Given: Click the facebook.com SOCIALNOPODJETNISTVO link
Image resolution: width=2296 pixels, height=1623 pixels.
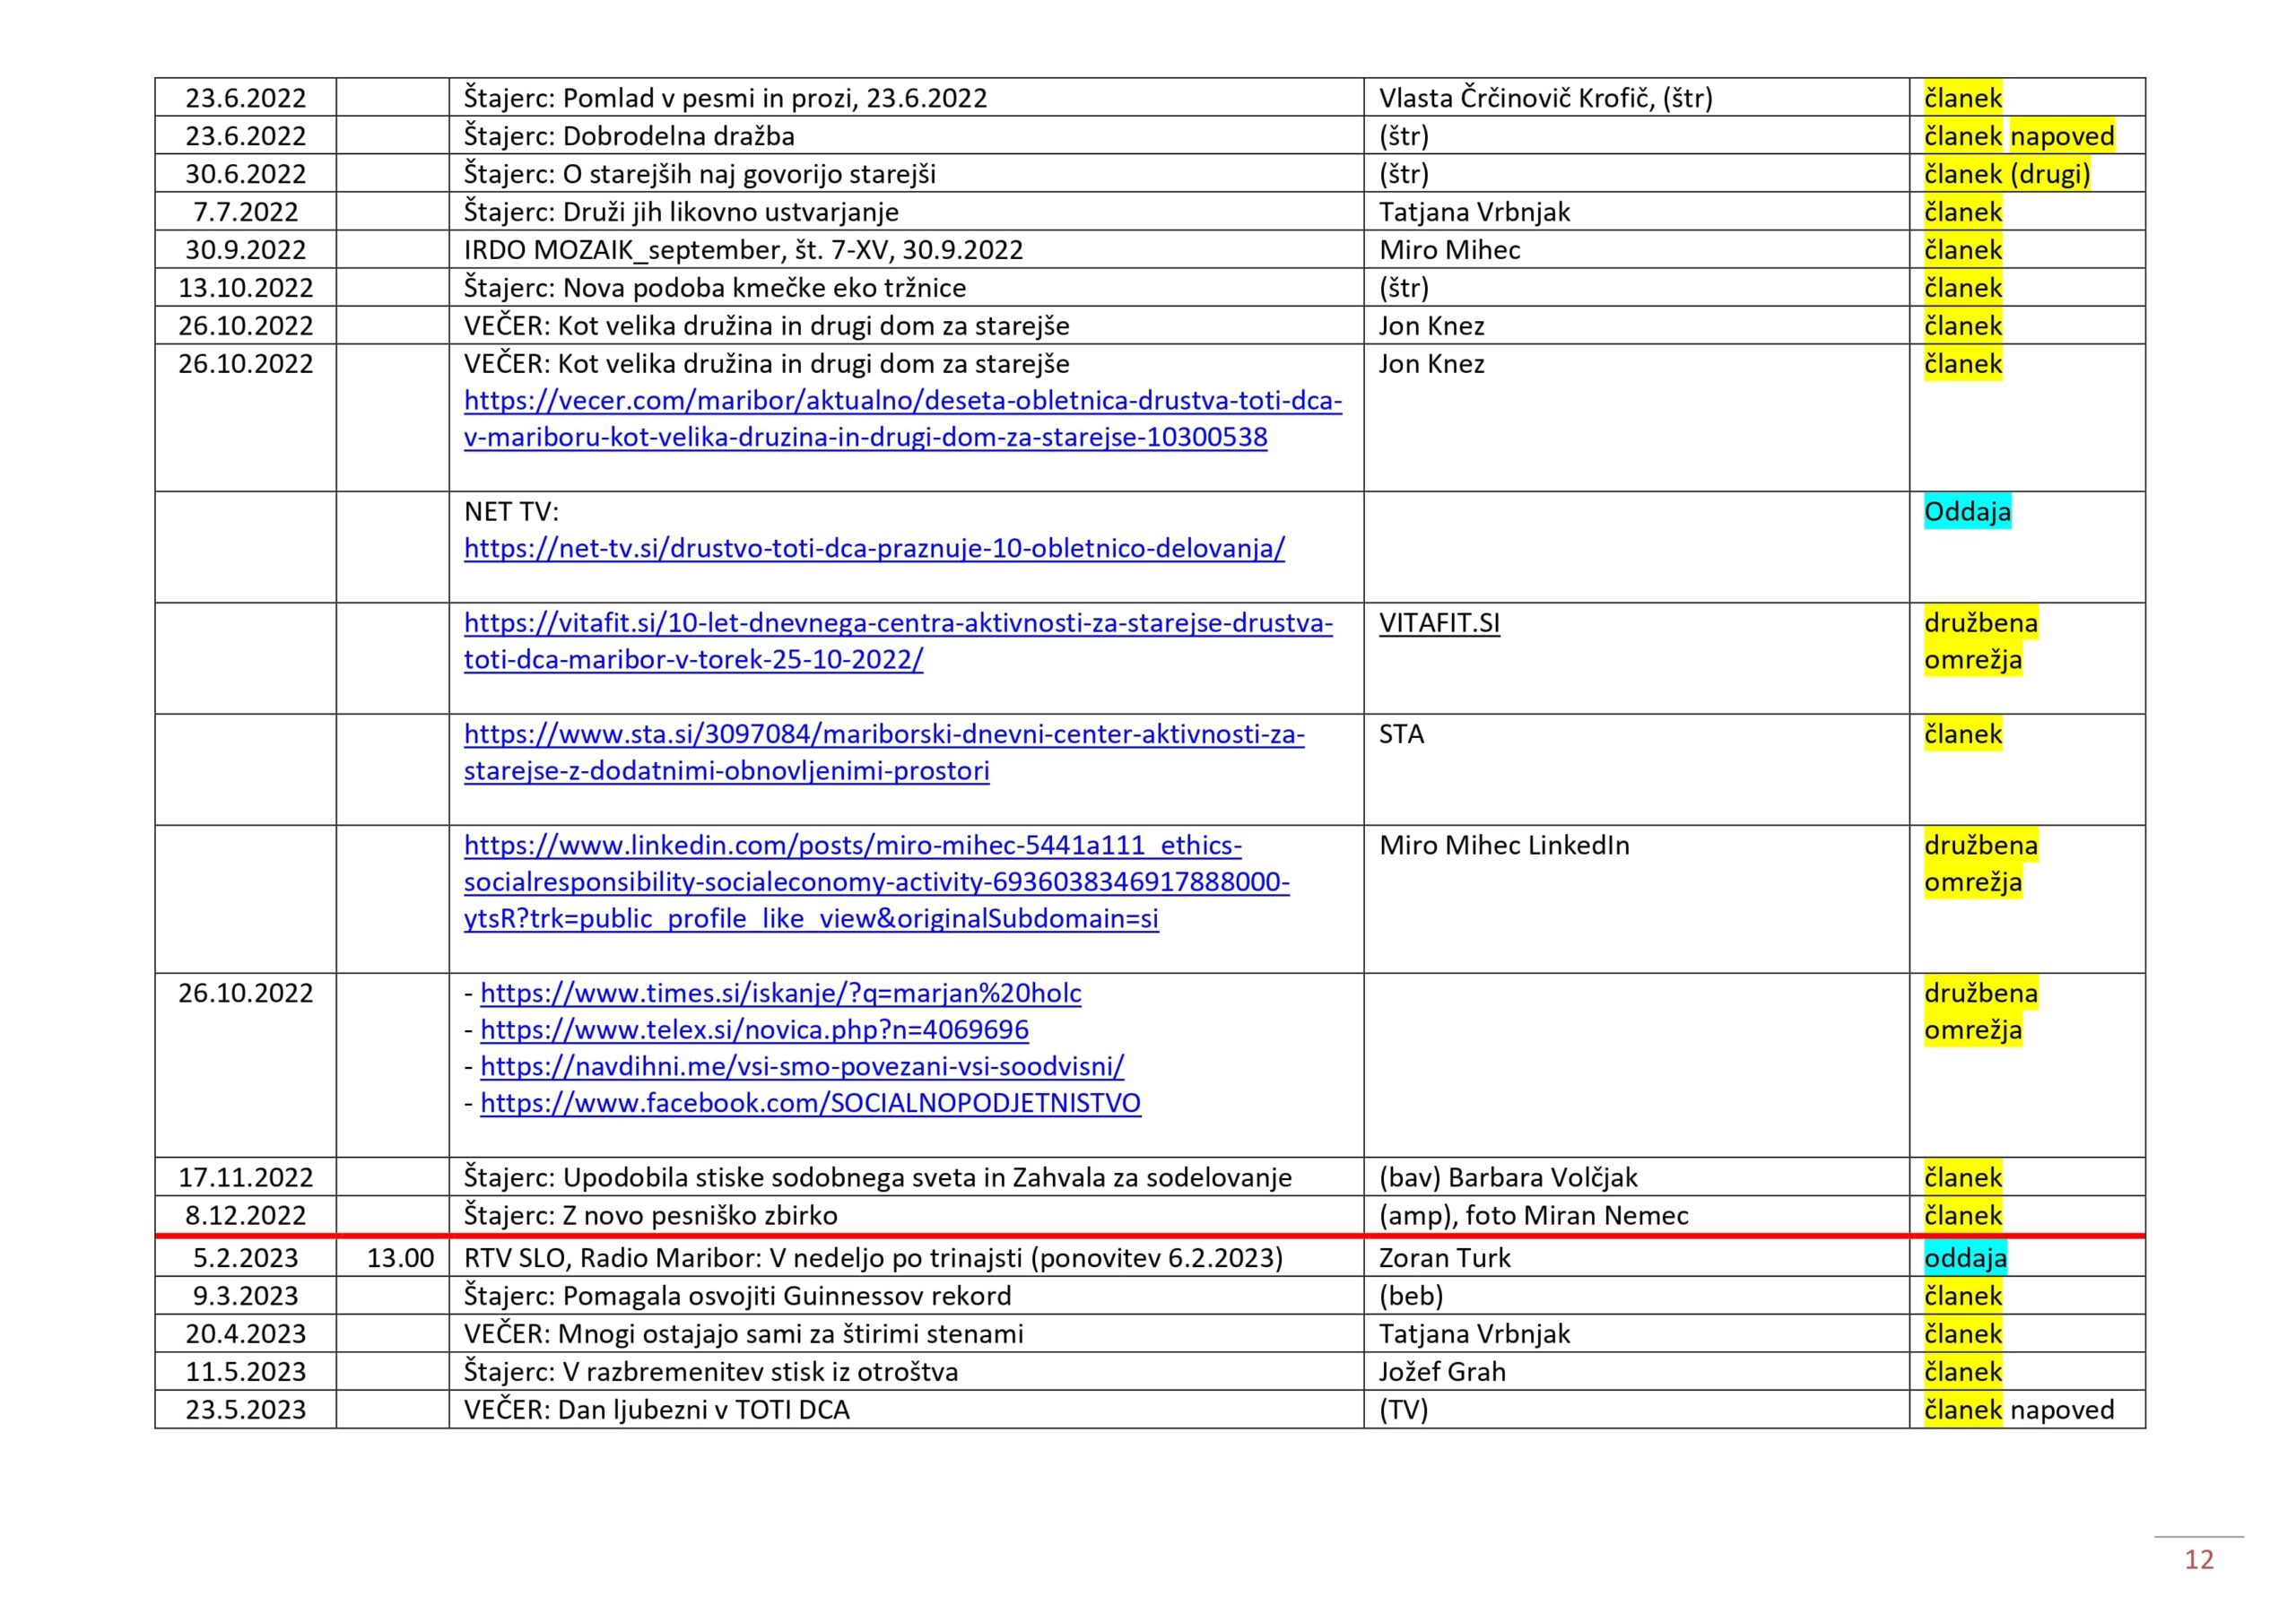Looking at the screenshot, I should click(810, 1104).
